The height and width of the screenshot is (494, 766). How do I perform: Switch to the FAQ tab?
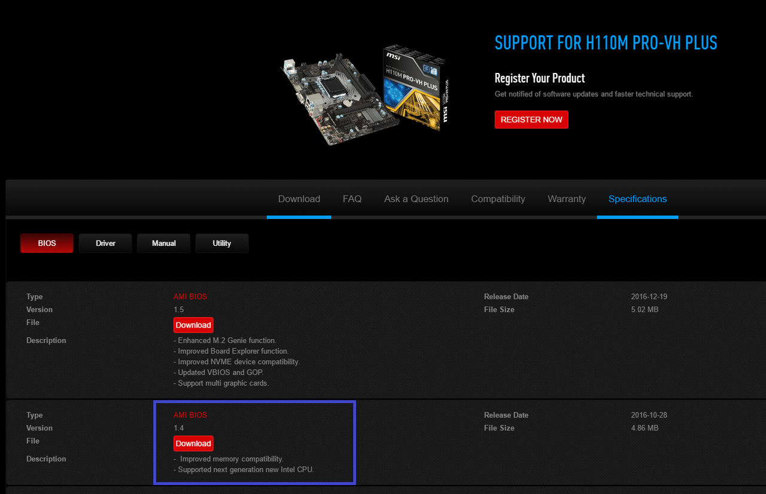tap(352, 199)
